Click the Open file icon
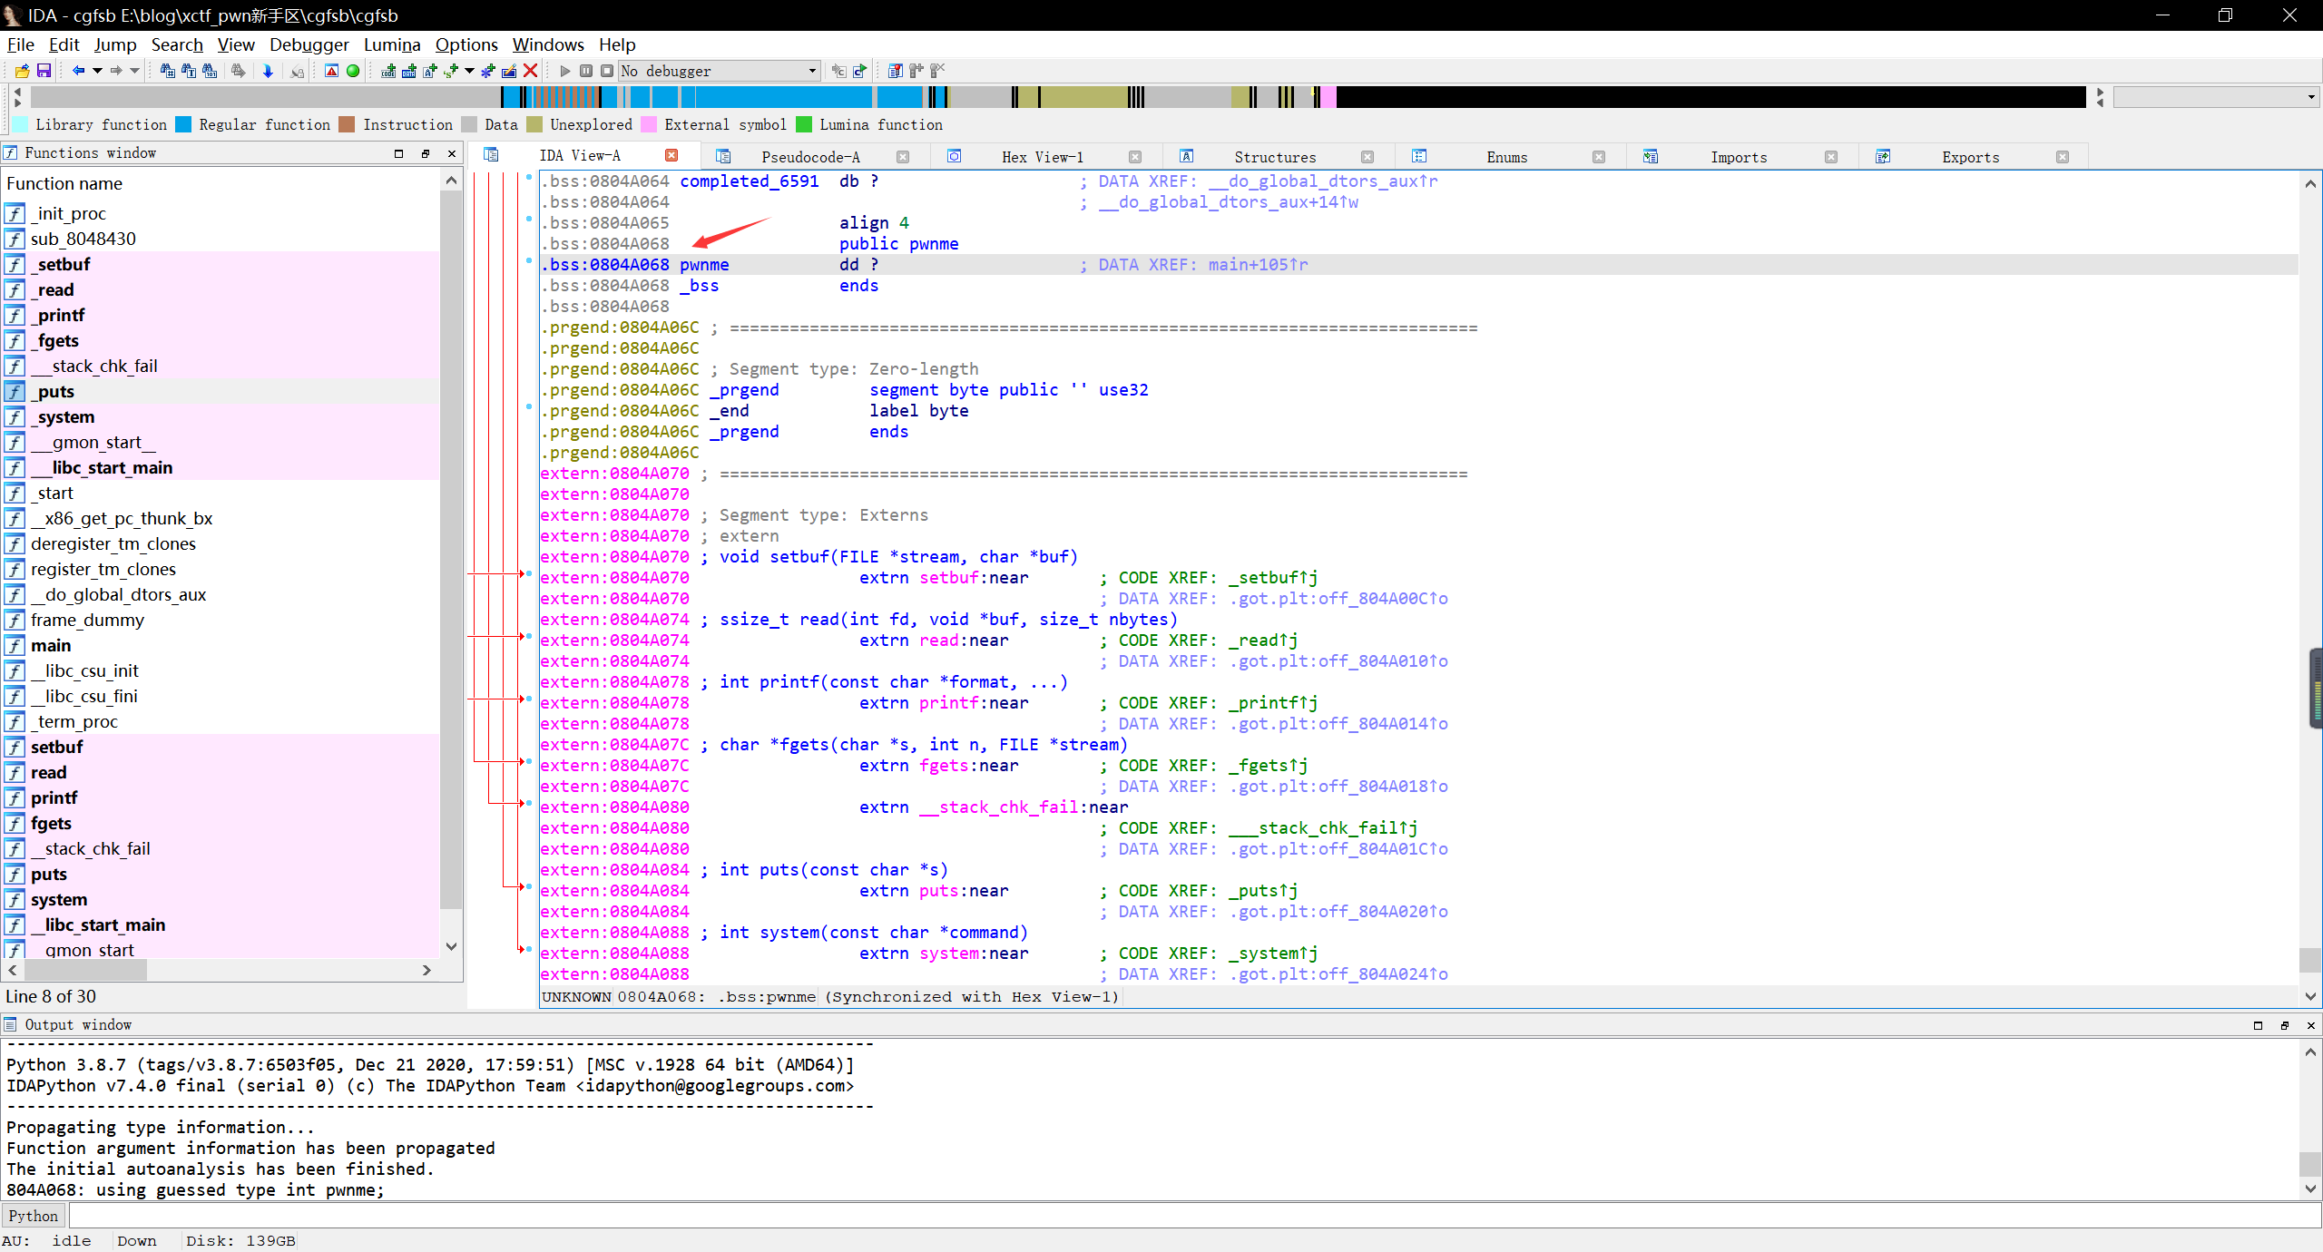The width and height of the screenshot is (2323, 1252). pyautogui.click(x=22, y=71)
